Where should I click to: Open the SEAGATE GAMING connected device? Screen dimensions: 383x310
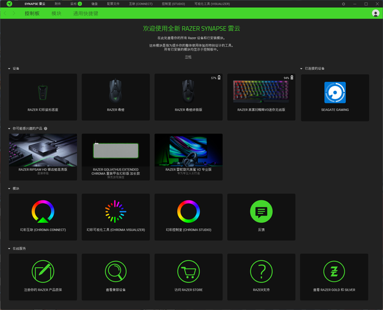(x=335, y=97)
